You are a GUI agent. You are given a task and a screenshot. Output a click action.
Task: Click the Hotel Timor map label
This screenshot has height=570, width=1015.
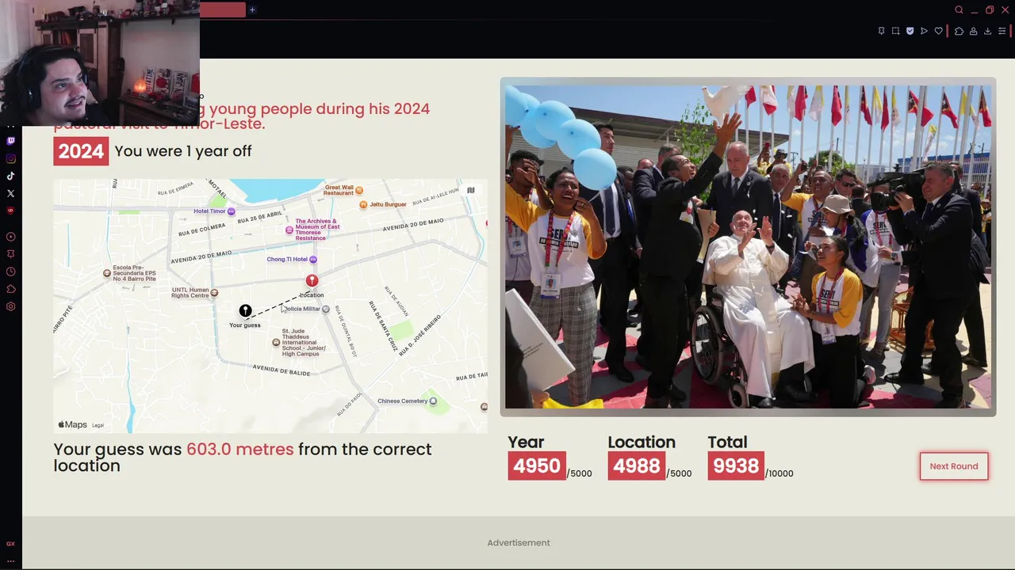tap(214, 211)
